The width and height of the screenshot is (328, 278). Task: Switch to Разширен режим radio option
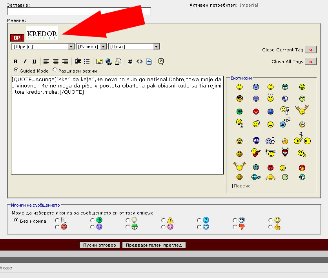click(x=55, y=71)
